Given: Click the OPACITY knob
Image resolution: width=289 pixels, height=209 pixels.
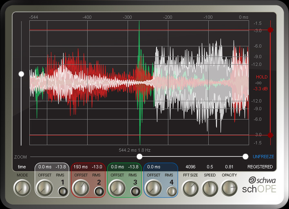Looking at the screenshot, I should 229,188.
